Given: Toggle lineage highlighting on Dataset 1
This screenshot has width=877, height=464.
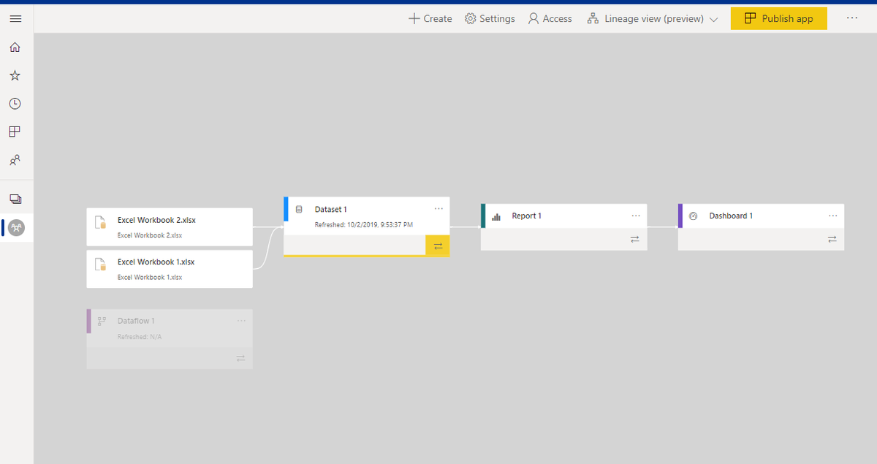Looking at the screenshot, I should 437,246.
